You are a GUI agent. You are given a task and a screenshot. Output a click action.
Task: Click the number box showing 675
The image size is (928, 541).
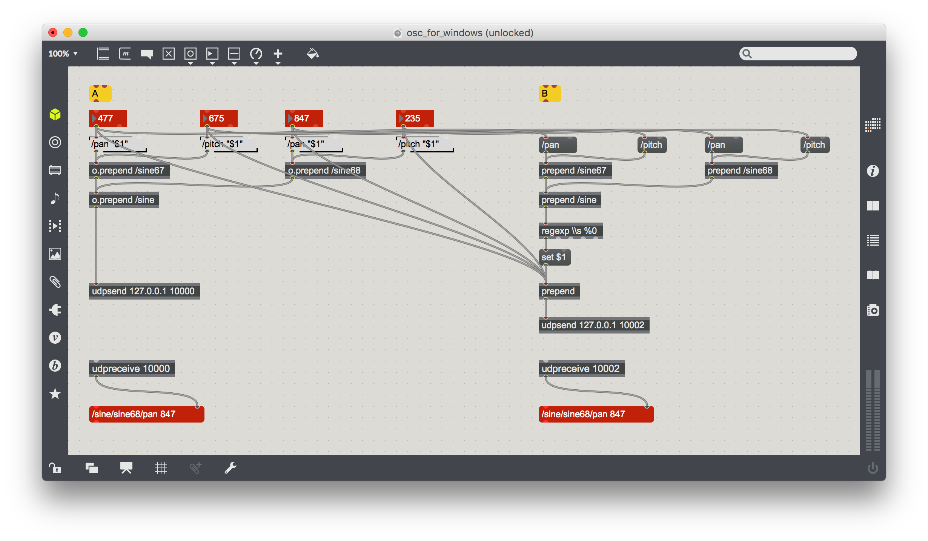pyautogui.click(x=219, y=118)
